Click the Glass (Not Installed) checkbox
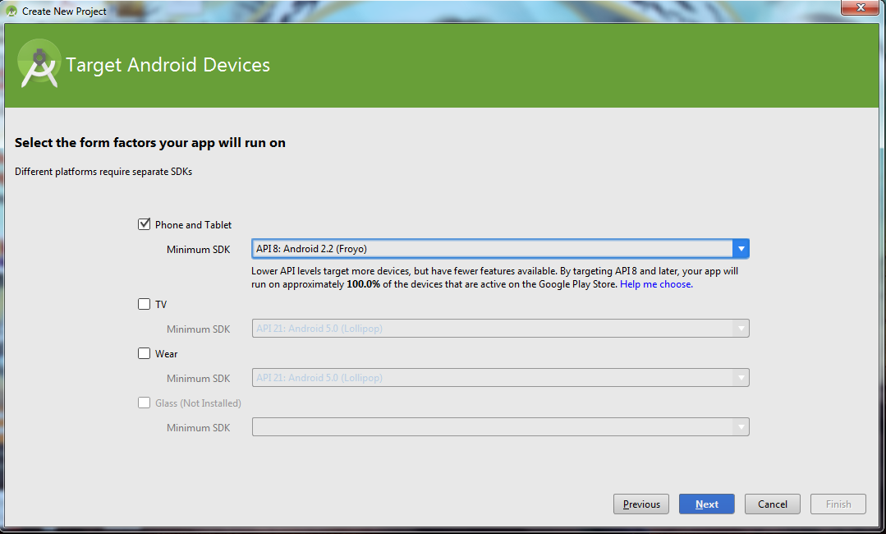 click(x=144, y=403)
